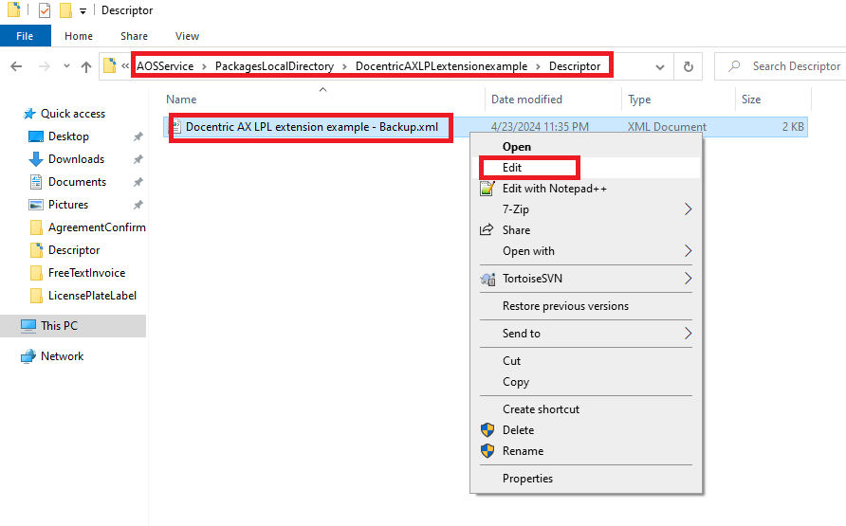
Task: Open the File ribbon tab
Action: (25, 36)
